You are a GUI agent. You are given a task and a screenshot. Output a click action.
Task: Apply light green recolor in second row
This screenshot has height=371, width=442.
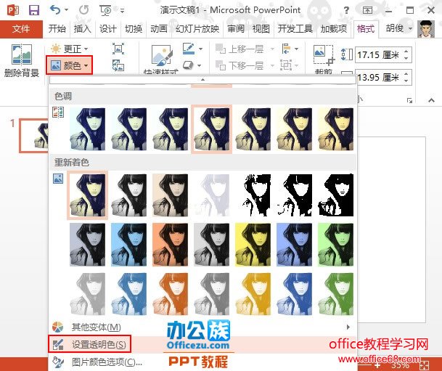(x=335, y=245)
